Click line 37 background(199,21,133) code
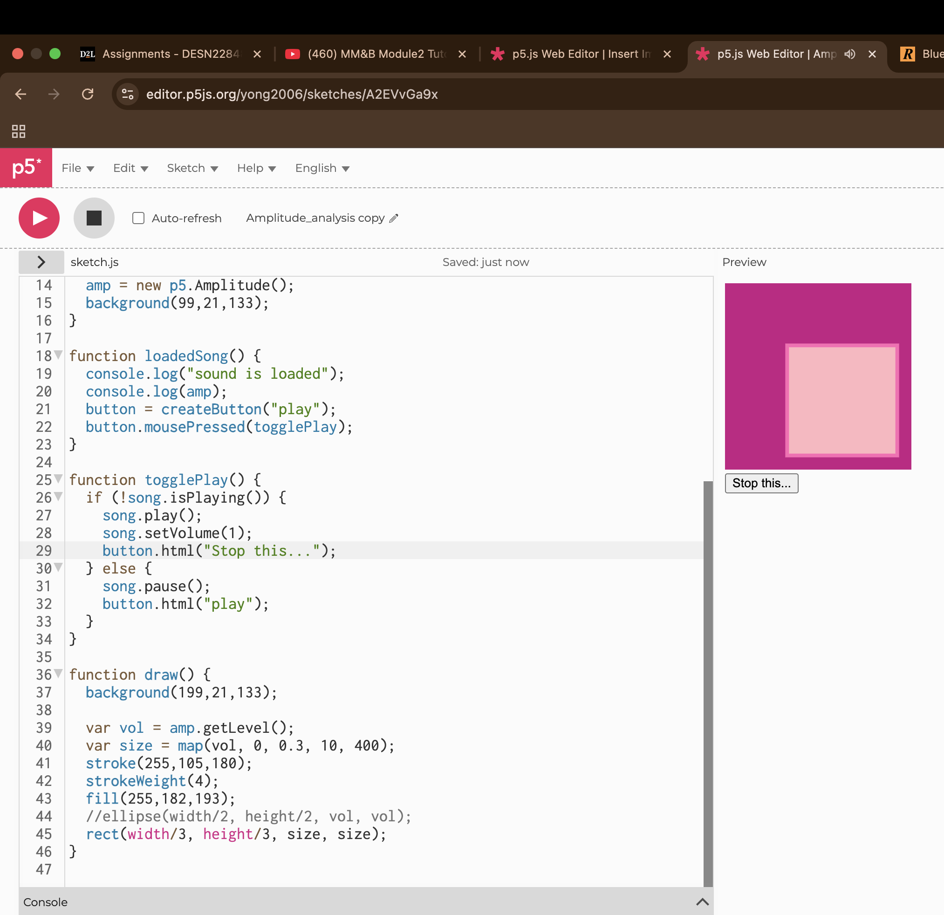This screenshot has width=944, height=915. pos(182,692)
